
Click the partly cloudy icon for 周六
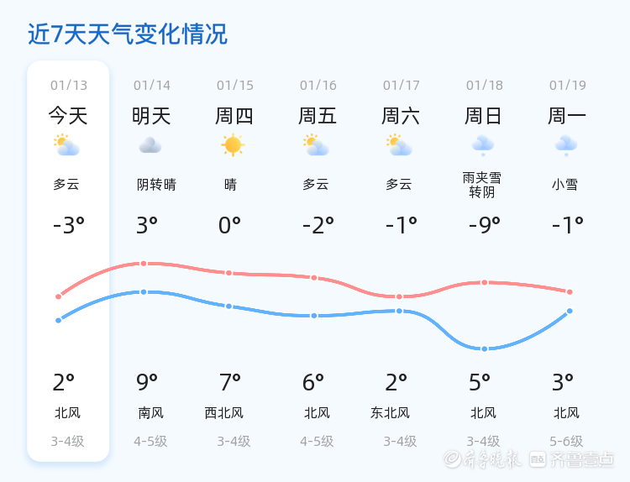[x=399, y=145]
